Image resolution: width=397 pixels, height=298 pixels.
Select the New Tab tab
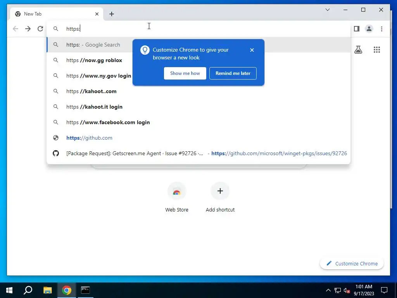[57, 14]
